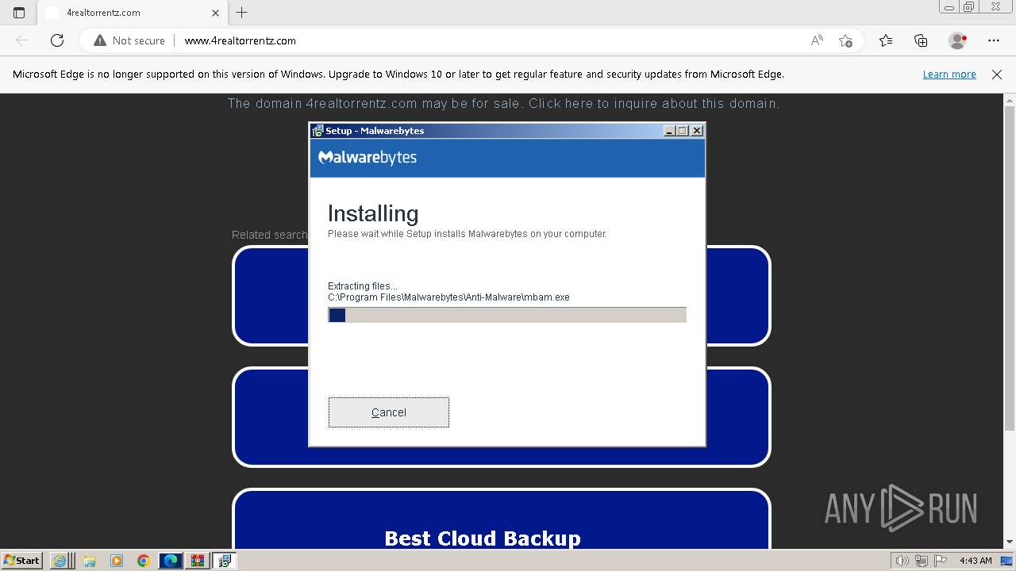Refresh the current page

57,40
